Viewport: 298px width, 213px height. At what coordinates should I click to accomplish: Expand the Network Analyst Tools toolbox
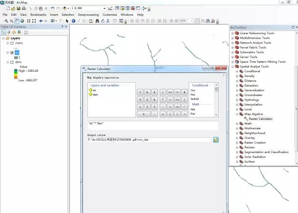232,43
